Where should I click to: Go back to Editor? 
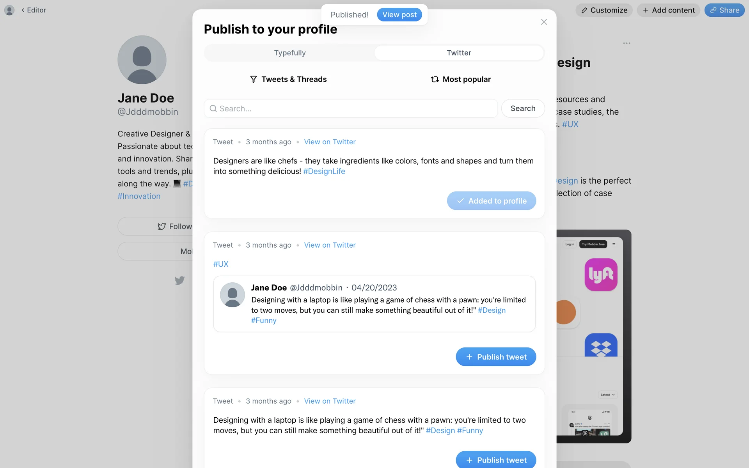[x=34, y=10]
